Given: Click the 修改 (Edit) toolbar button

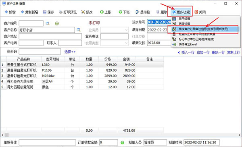Looking at the screenshot, I should (87, 12).
